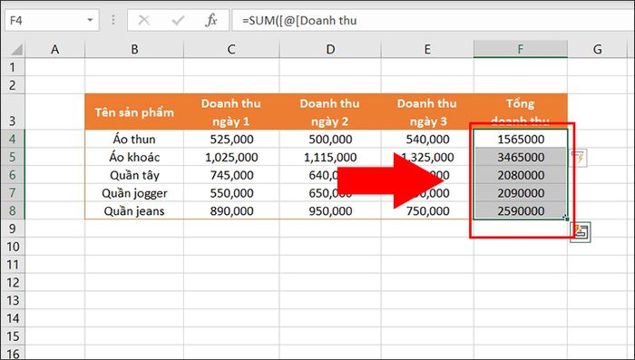This screenshot has width=635, height=360.
Task: Select the cell containing 1565000
Action: [x=521, y=139]
